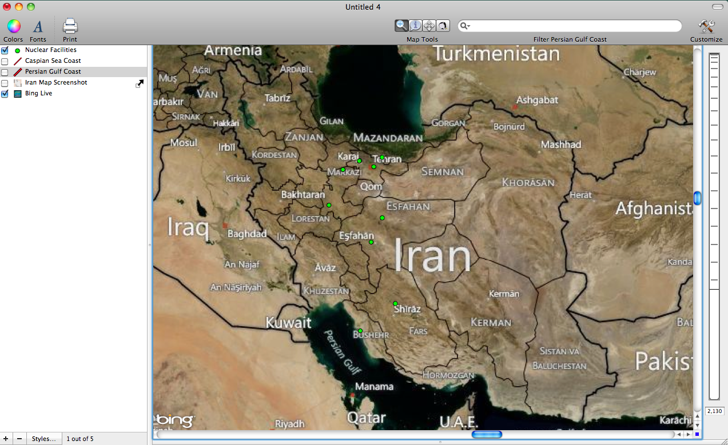Select the pan arrows map tool
The height and width of the screenshot is (445, 728).
(x=429, y=26)
